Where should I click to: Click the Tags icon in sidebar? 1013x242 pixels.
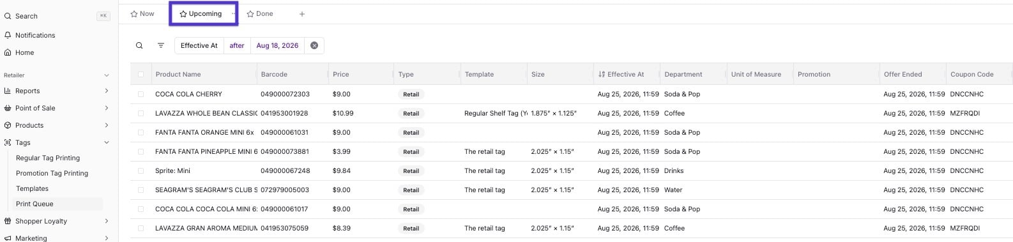click(8, 142)
